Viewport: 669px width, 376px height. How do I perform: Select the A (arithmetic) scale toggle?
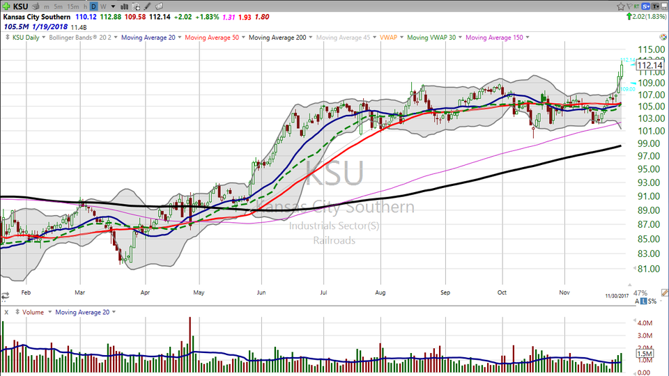pos(638,301)
